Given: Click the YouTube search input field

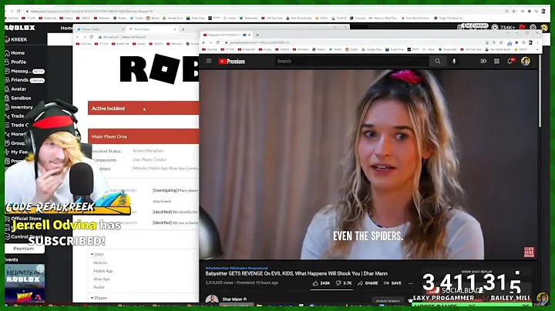Looking at the screenshot, I should (352, 61).
